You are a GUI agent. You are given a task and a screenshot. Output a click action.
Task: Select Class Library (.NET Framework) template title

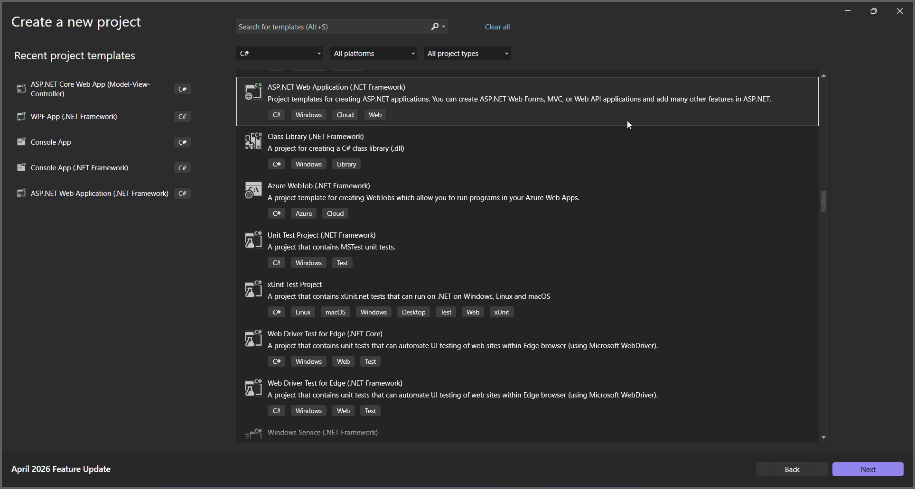[x=316, y=137]
